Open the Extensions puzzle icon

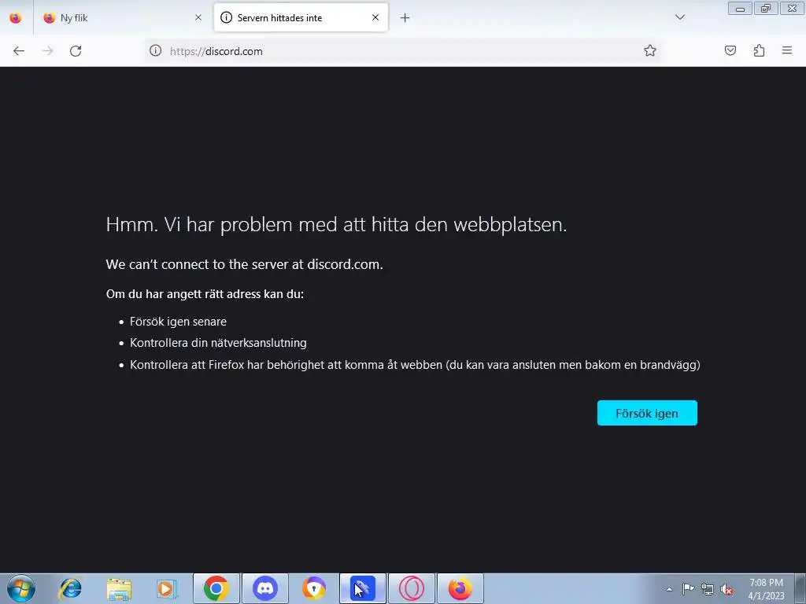coord(759,51)
